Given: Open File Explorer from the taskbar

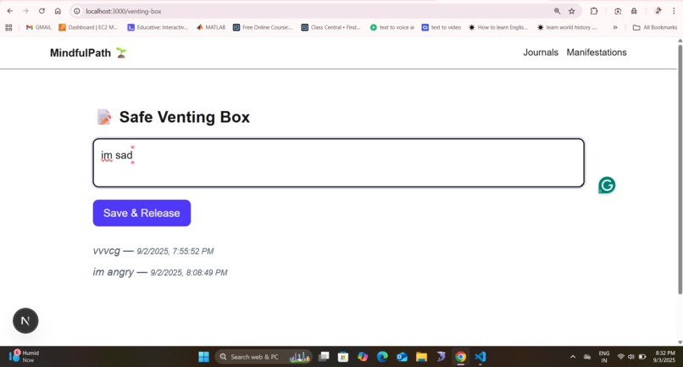Looking at the screenshot, I should pos(421,357).
